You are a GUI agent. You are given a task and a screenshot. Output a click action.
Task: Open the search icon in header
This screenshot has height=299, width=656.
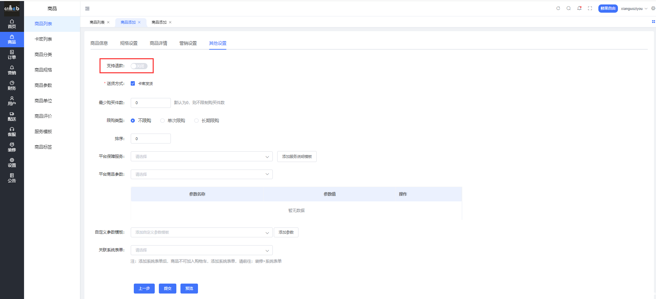569,9
